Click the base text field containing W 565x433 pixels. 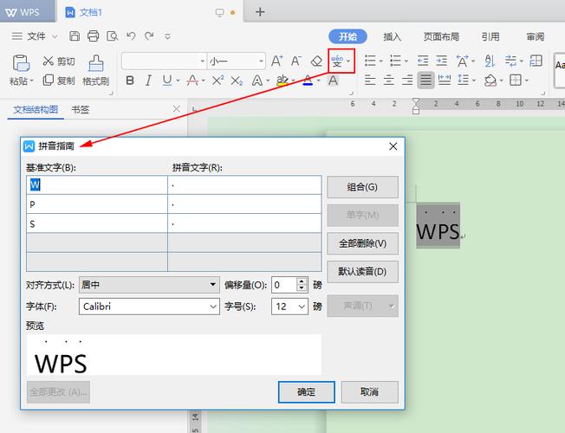97,184
